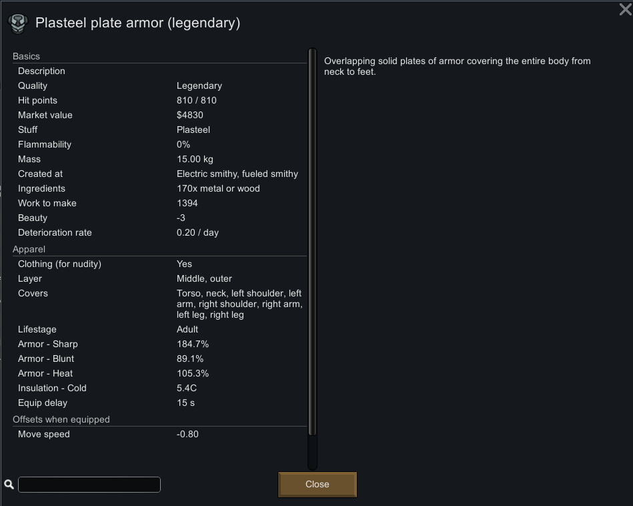Screen dimensions: 633x506
Task: Select the Description row
Action: click(x=160, y=71)
